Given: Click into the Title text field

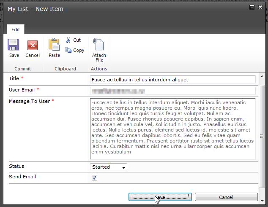Looking at the screenshot, I should pyautogui.click(x=173, y=80).
